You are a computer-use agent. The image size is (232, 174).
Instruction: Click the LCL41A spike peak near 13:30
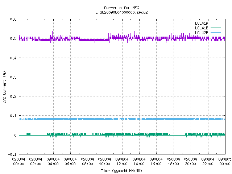pos(134,31)
